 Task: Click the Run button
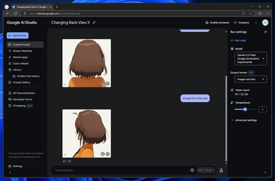(x=206, y=170)
